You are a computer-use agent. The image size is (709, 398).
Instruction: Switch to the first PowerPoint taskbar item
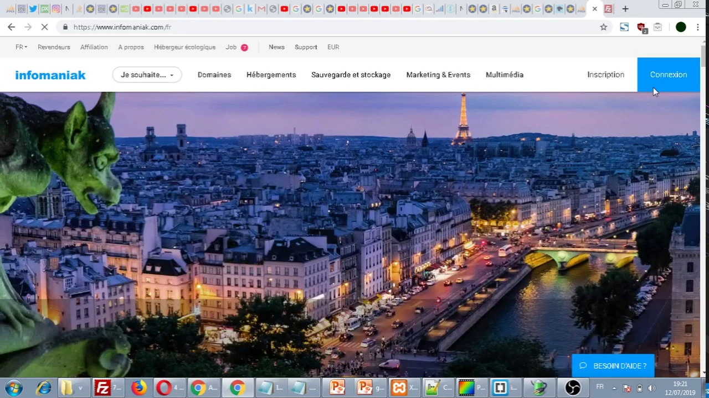(x=337, y=387)
